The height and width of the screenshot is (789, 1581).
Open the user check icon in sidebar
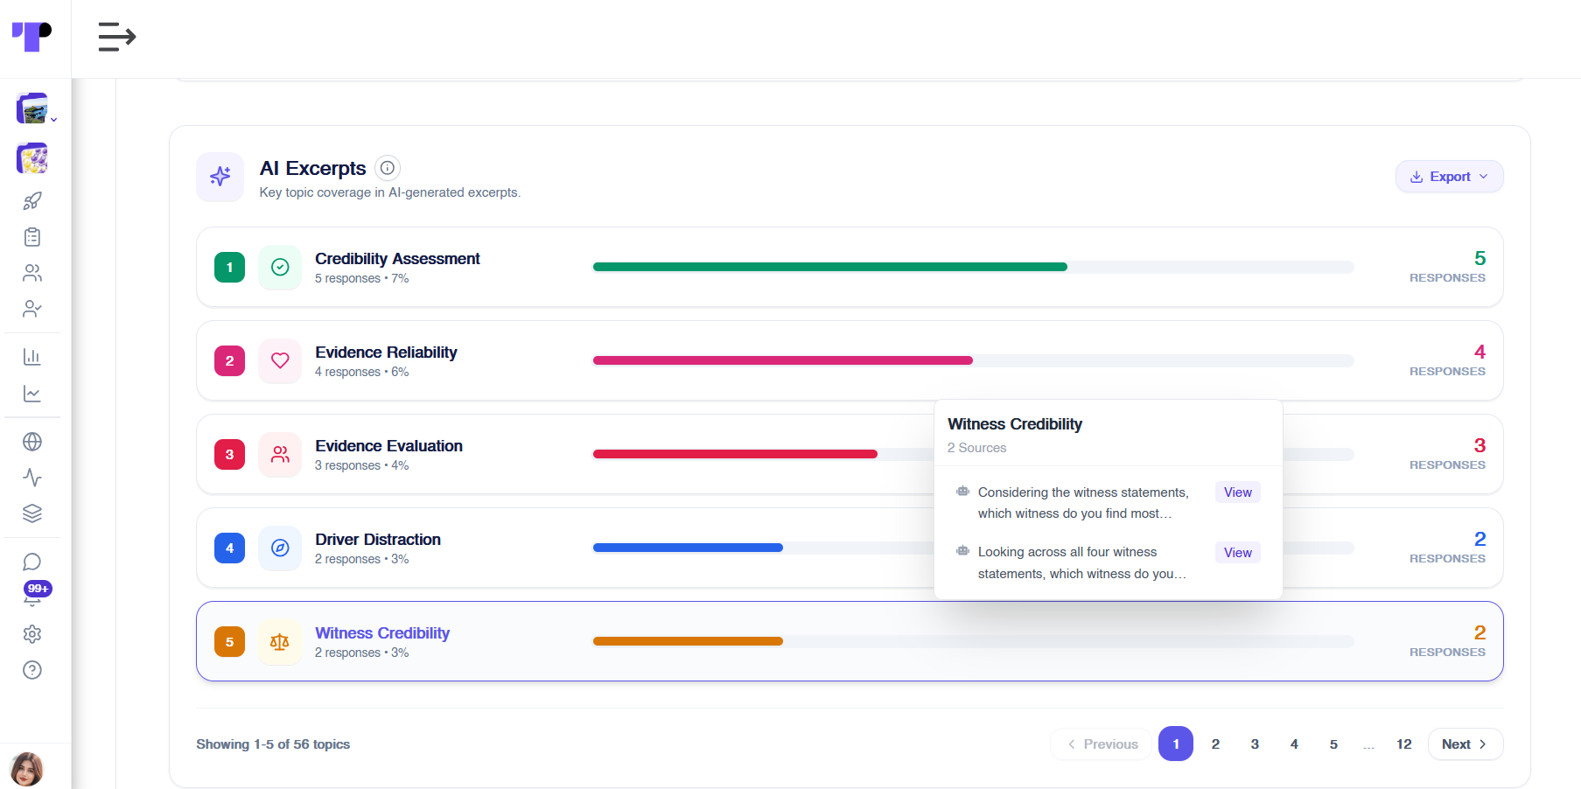tap(32, 309)
